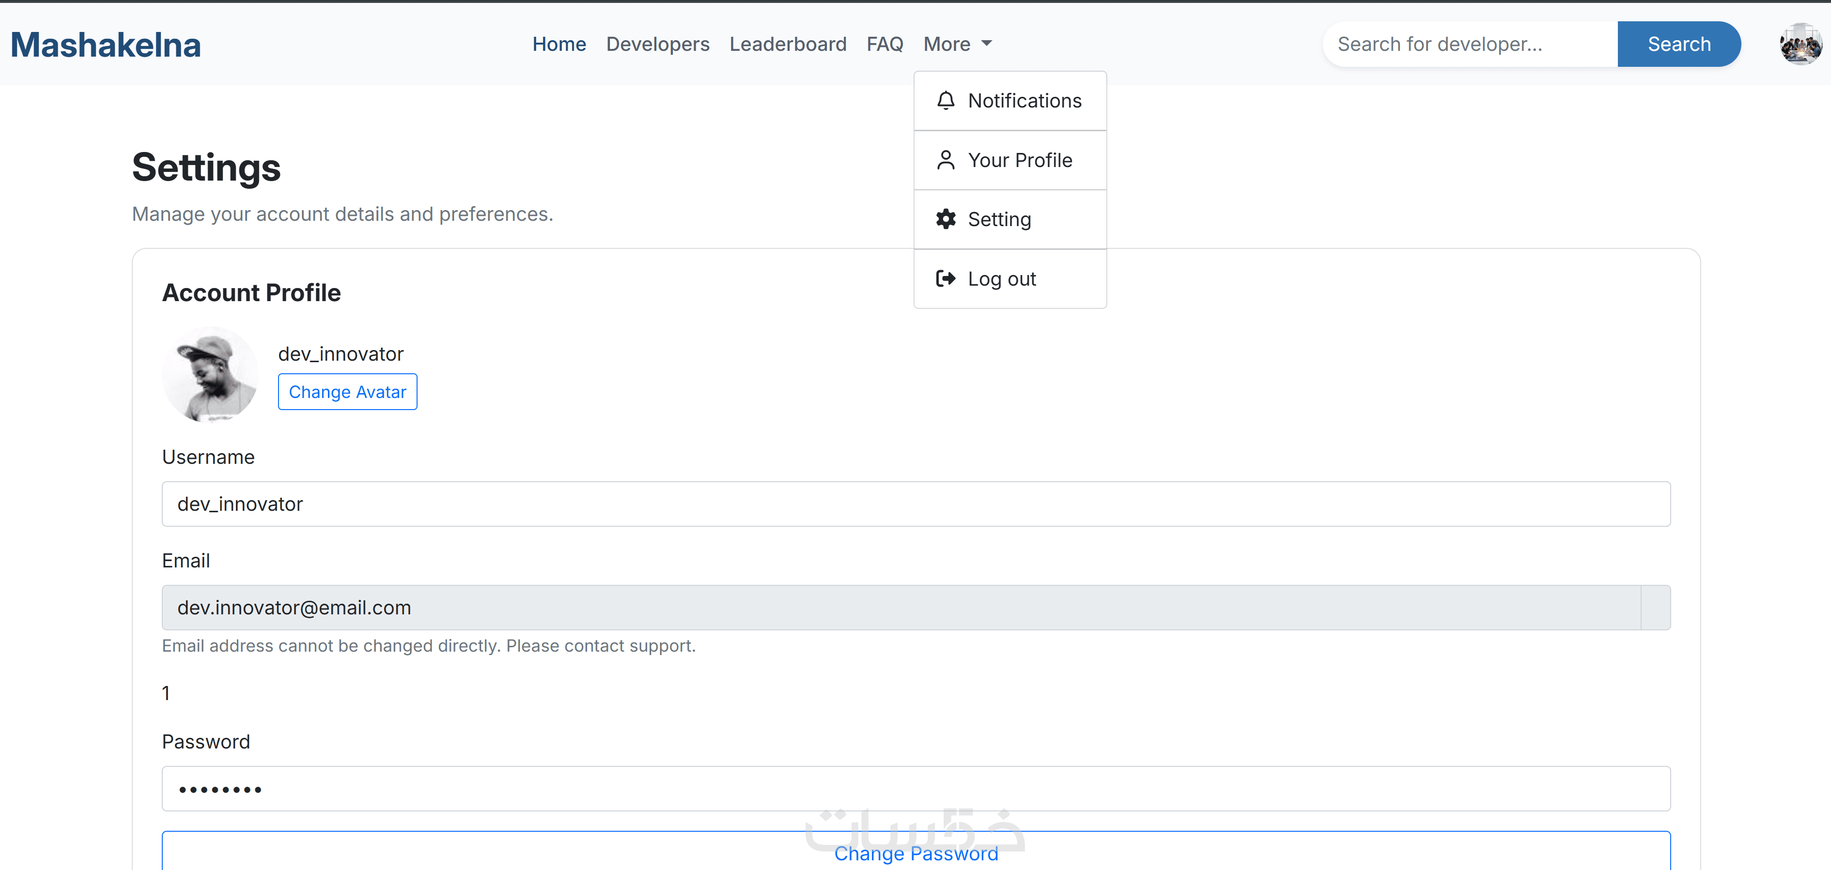
Task: Click the Account Profile section title
Action: 251,292
